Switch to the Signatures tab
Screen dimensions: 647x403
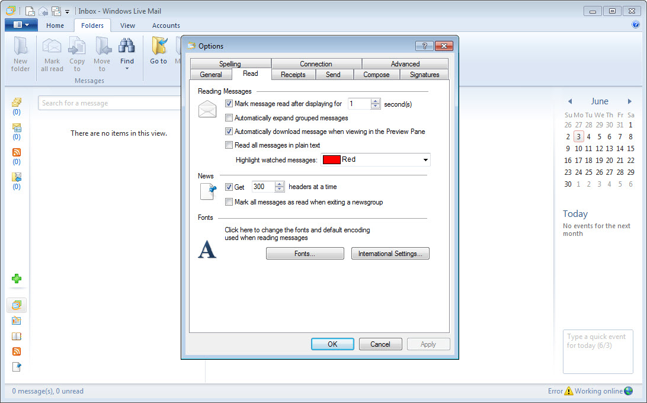pos(424,75)
